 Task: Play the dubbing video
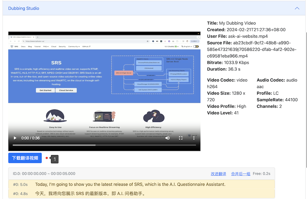[x=15, y=138]
